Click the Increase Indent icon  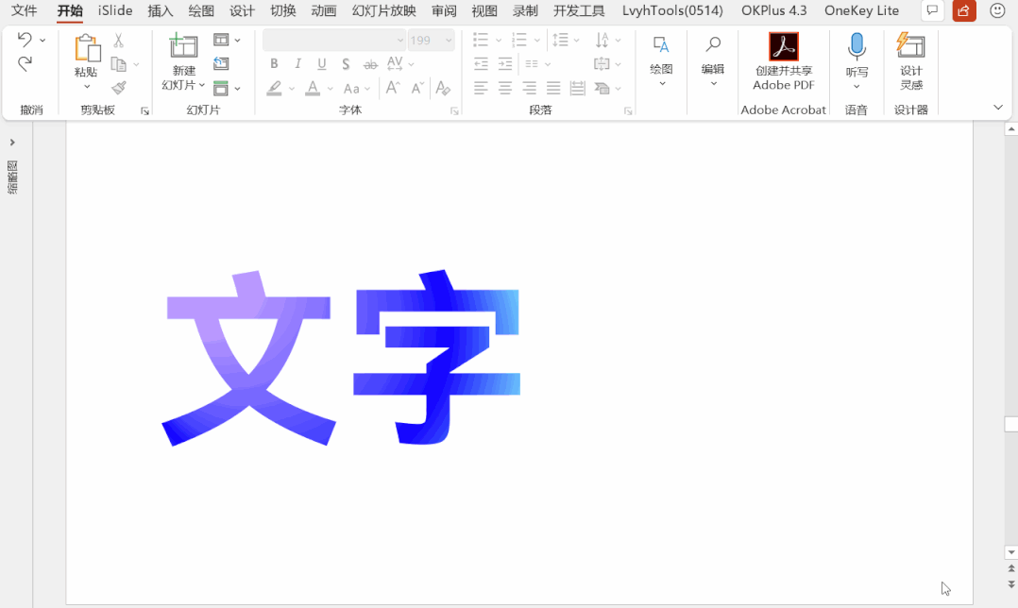505,63
